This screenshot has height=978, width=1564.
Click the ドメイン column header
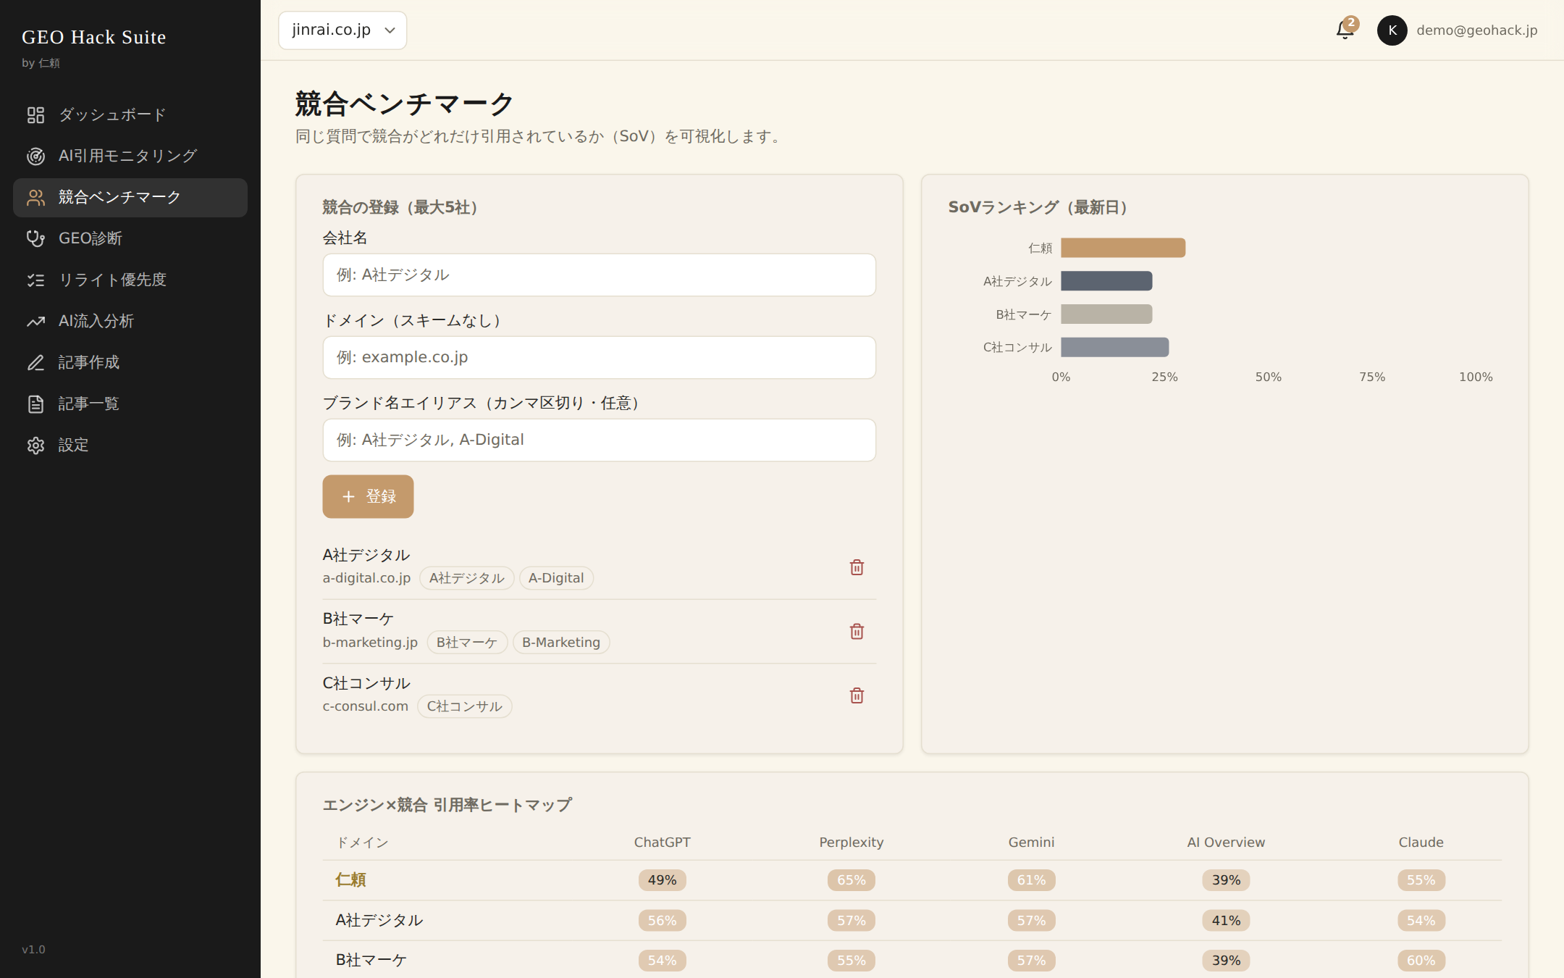tap(362, 843)
